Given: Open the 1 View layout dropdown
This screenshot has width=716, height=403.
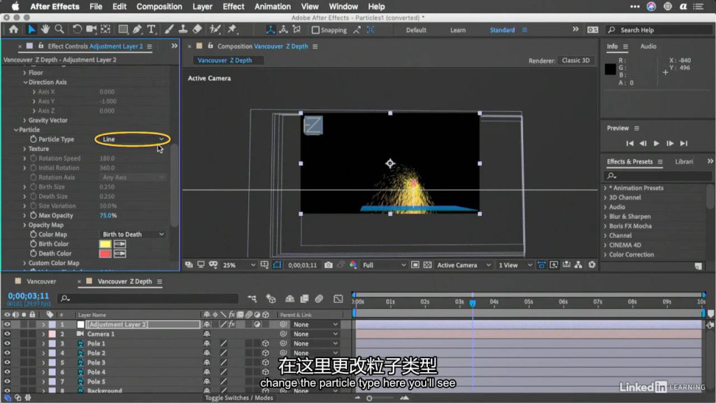Looking at the screenshot, I should pyautogui.click(x=515, y=265).
